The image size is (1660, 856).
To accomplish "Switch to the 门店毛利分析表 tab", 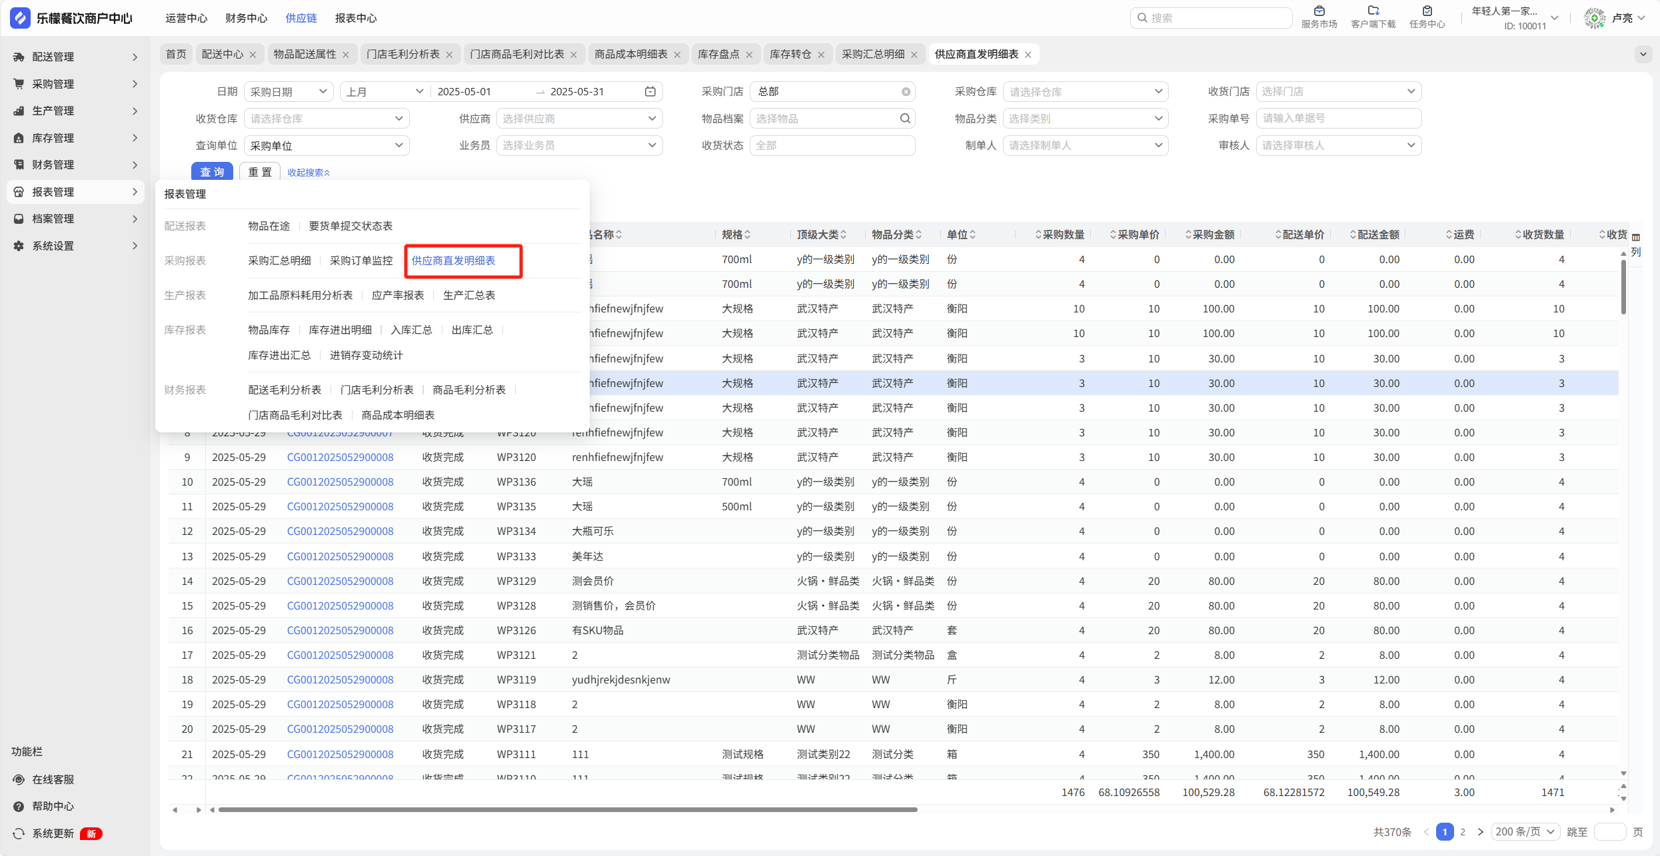I will pos(403,54).
